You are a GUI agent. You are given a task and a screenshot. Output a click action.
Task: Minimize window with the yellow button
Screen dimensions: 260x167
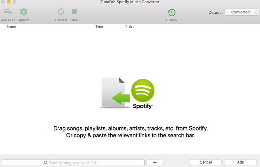click(8, 2)
